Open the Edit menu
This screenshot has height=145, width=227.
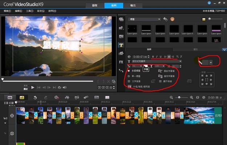[19, 11]
